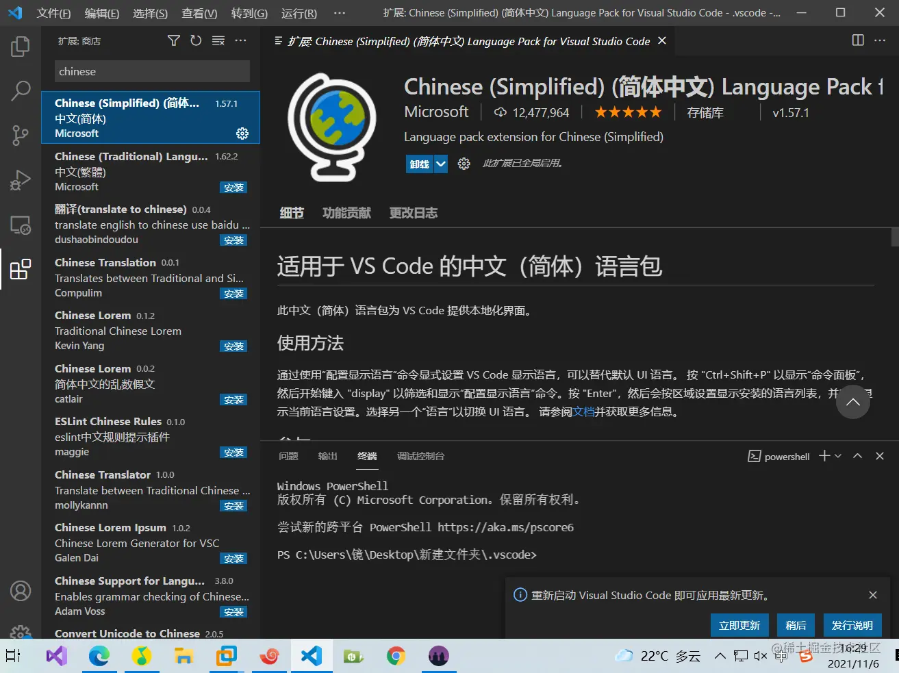This screenshot has height=673, width=899.
Task: Switch to the 调试控制台 panel tab
Action: click(x=420, y=456)
